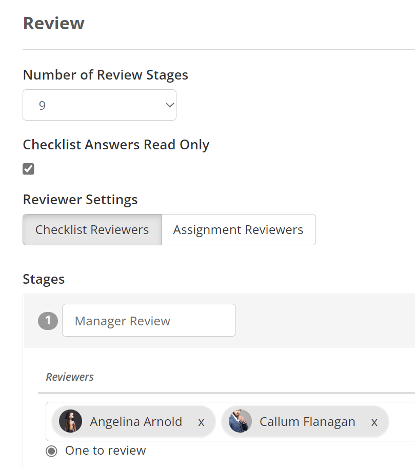
Task: Toggle the Checklist Answers Read Only checkbox off
Action: click(x=28, y=168)
